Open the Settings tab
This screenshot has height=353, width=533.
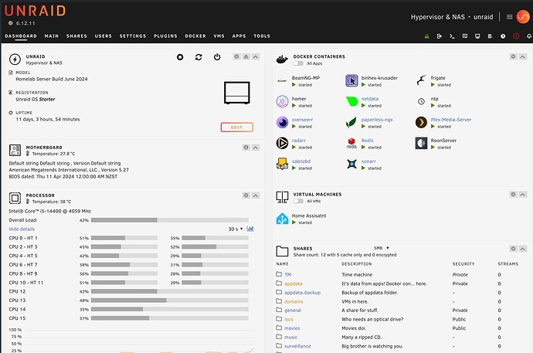(133, 36)
